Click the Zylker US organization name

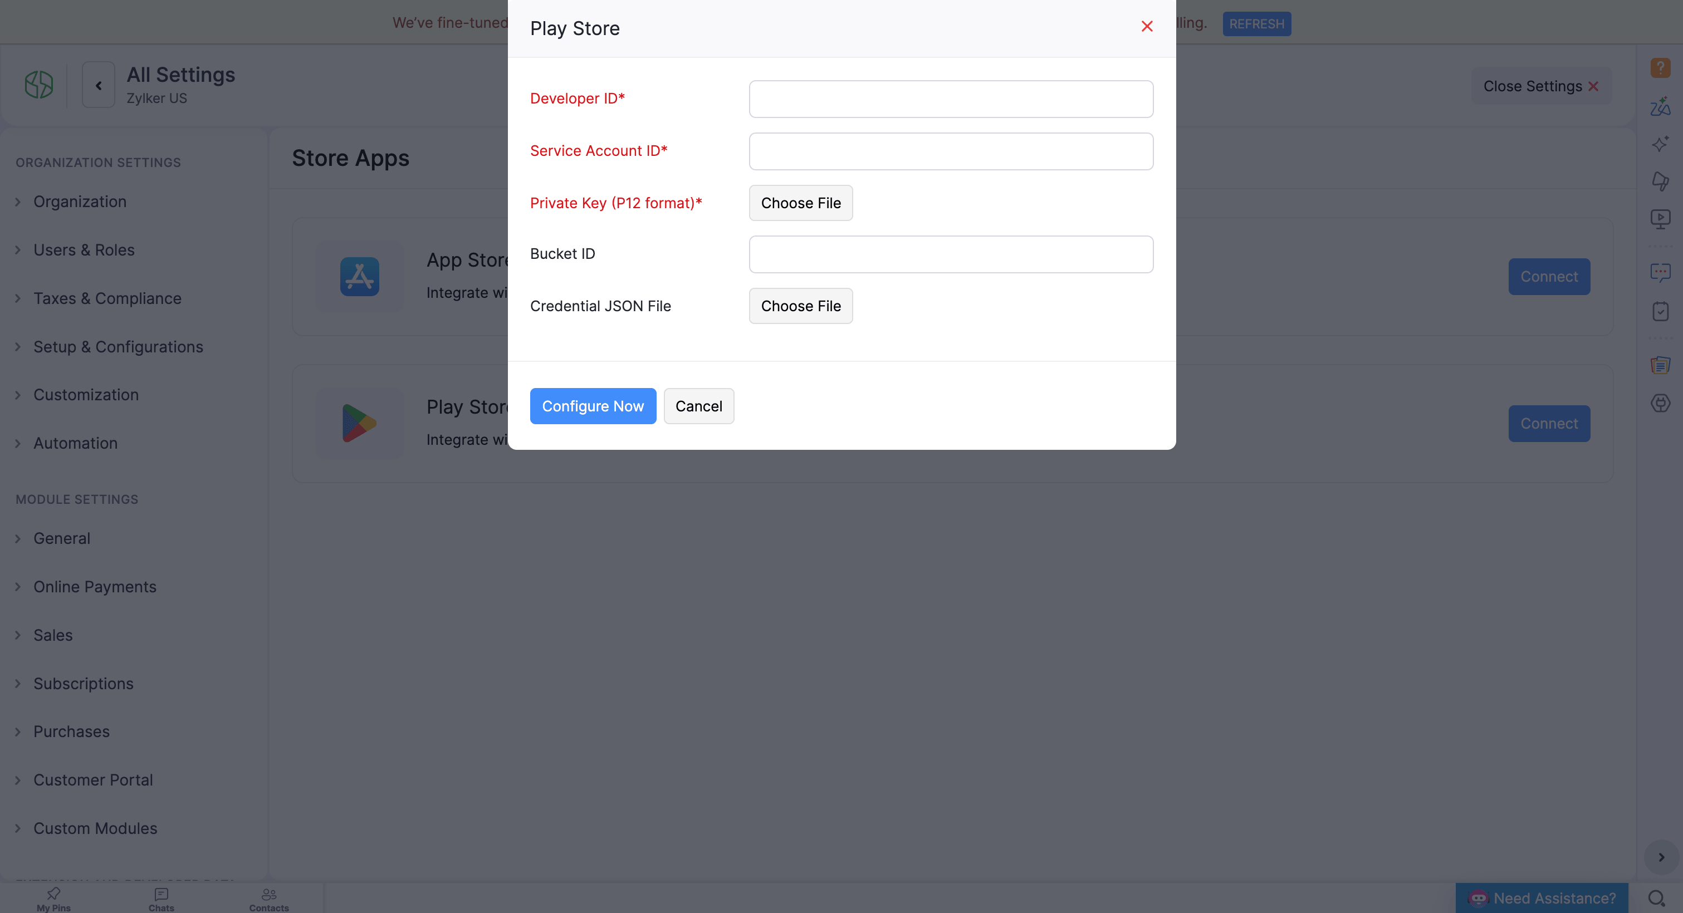pos(157,99)
